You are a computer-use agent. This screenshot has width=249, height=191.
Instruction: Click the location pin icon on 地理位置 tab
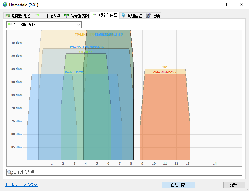tap(123, 15)
